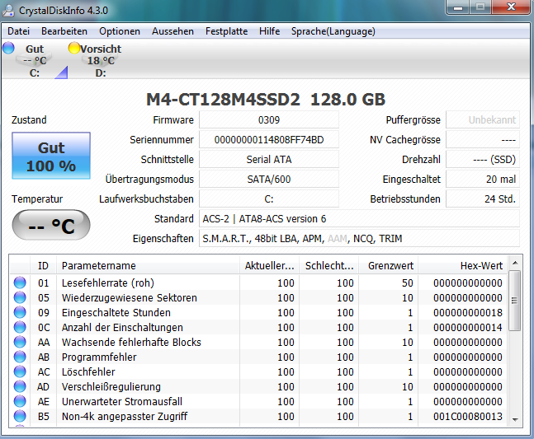Viewport: 534px width, 439px height.
Task: Select the Non-4k angepasster Zugriff row text
Action: tap(125, 416)
